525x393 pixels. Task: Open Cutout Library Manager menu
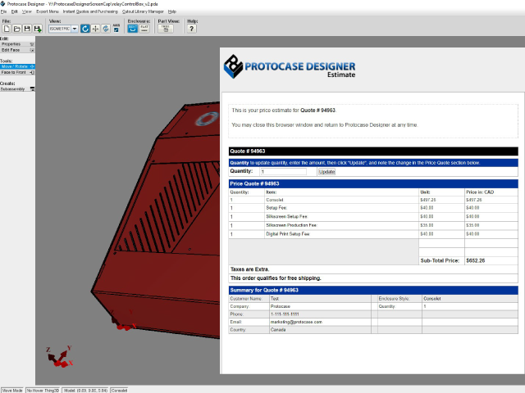click(143, 11)
